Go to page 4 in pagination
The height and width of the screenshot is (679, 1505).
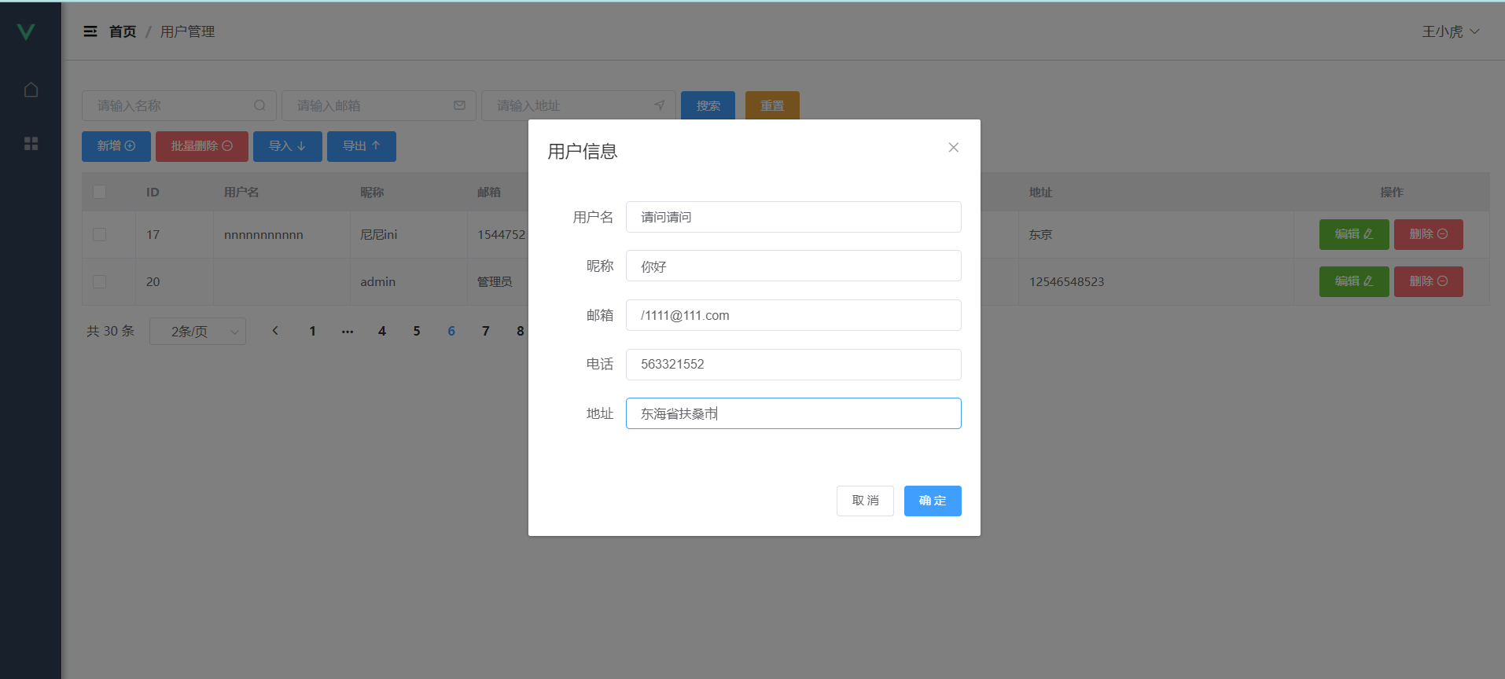tap(382, 331)
